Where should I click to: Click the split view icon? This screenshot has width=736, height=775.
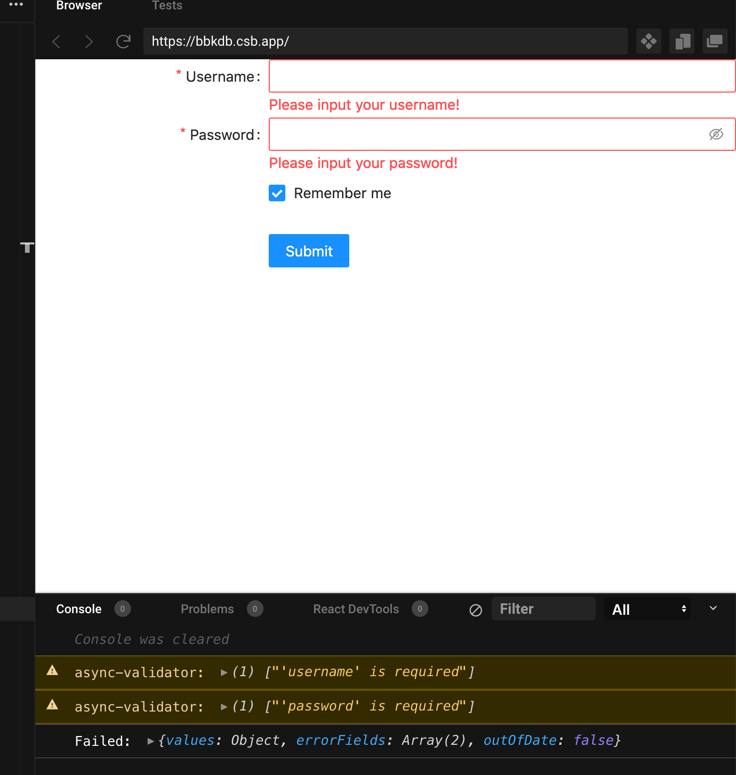coord(681,41)
